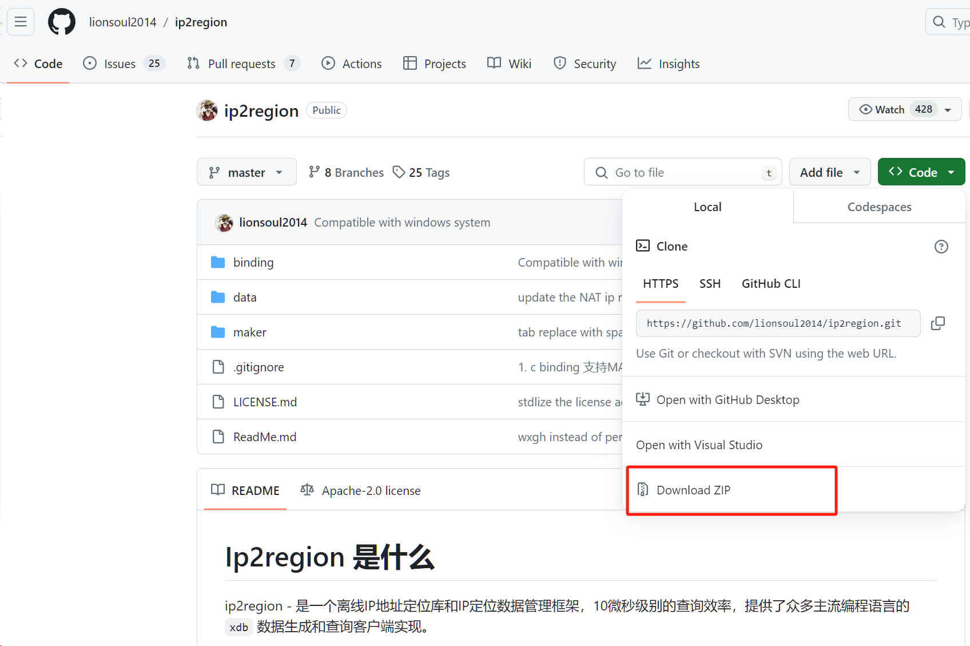Open the ReadMe.md file name link
Screen dimensions: 970x646
(x=265, y=437)
